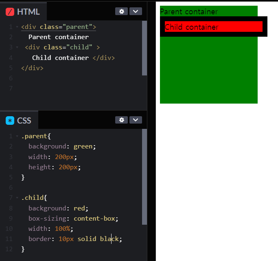The width and height of the screenshot is (278, 261).
Task: Collapse the parent div fold arrow on HTML line 1
Action: pyautogui.click(x=17, y=27)
